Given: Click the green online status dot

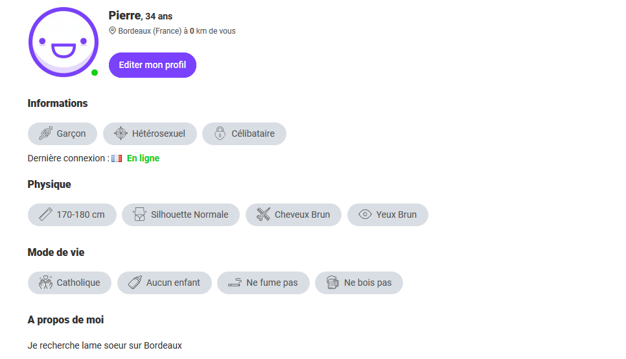Looking at the screenshot, I should coord(95,73).
